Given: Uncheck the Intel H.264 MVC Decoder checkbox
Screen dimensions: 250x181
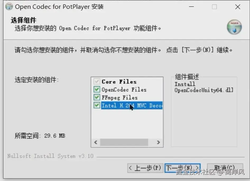Looking at the screenshot, I should pos(97,105).
